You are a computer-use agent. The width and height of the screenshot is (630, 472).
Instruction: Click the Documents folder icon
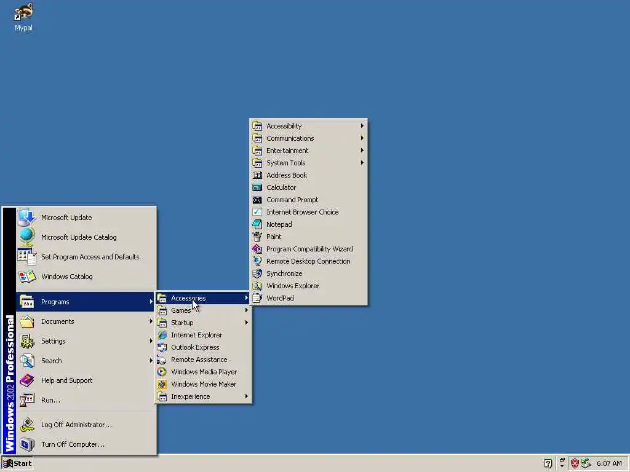(27, 321)
